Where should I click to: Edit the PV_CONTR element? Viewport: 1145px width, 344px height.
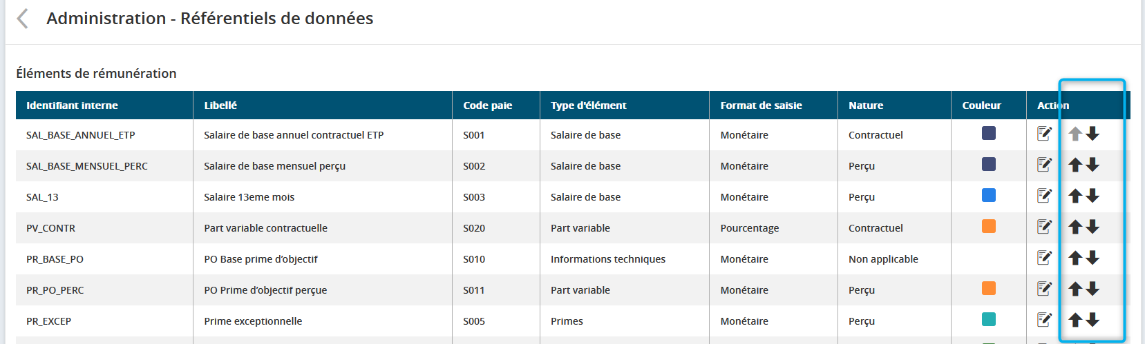tap(1044, 227)
